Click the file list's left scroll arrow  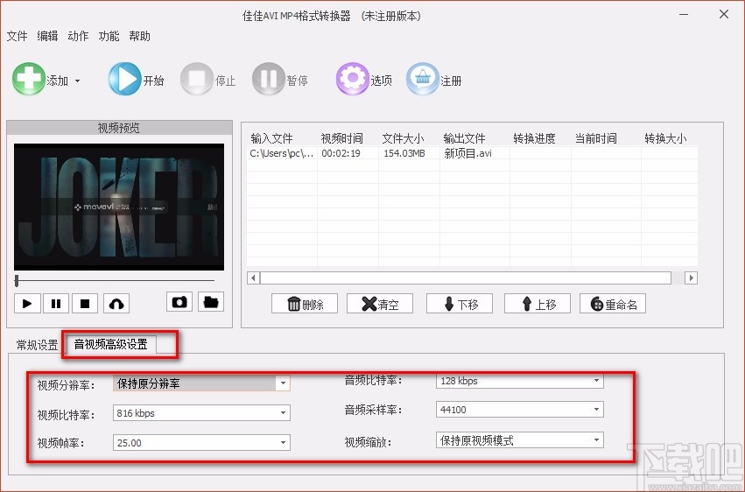pyautogui.click(x=253, y=278)
